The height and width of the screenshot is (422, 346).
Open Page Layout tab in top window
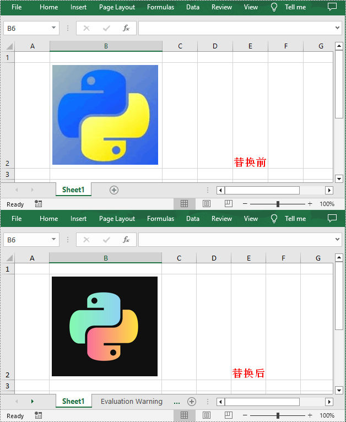tap(117, 7)
